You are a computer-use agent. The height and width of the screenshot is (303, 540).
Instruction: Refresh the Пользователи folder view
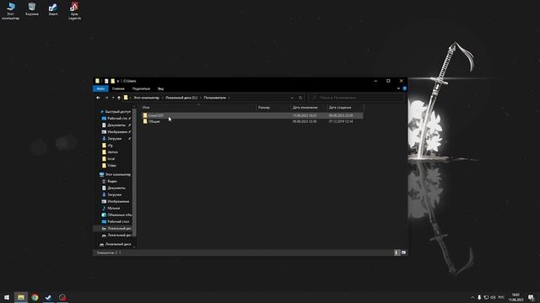300,98
